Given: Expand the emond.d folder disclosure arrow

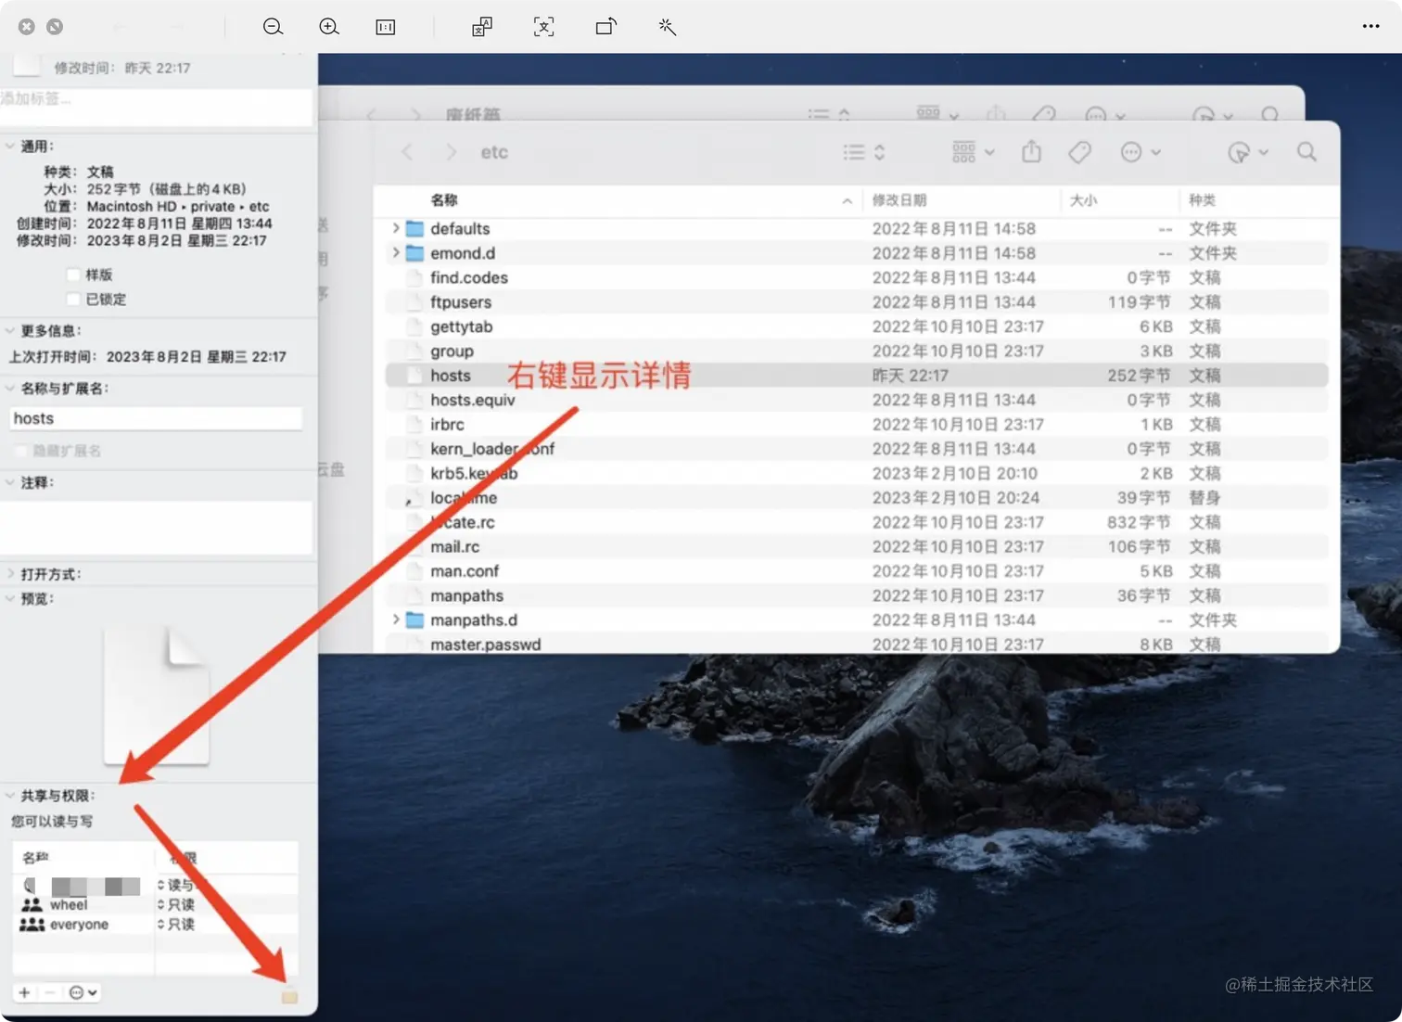Looking at the screenshot, I should (x=396, y=252).
